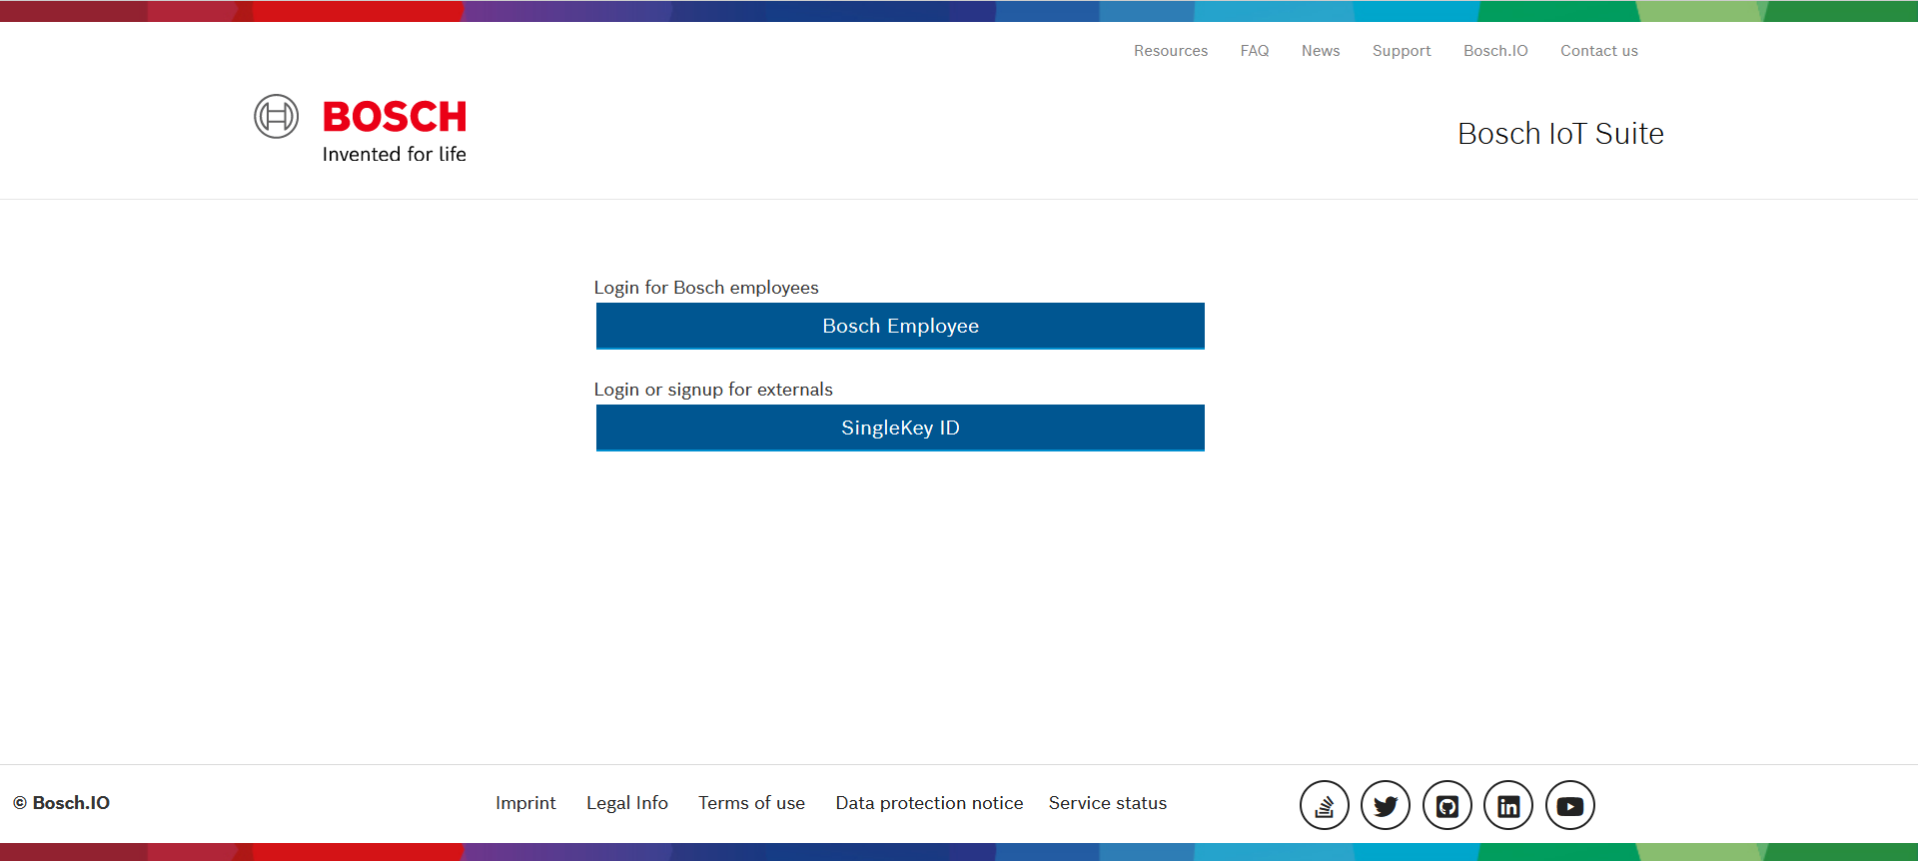Open the Contact us page
The image size is (1918, 862).
pos(1599,51)
